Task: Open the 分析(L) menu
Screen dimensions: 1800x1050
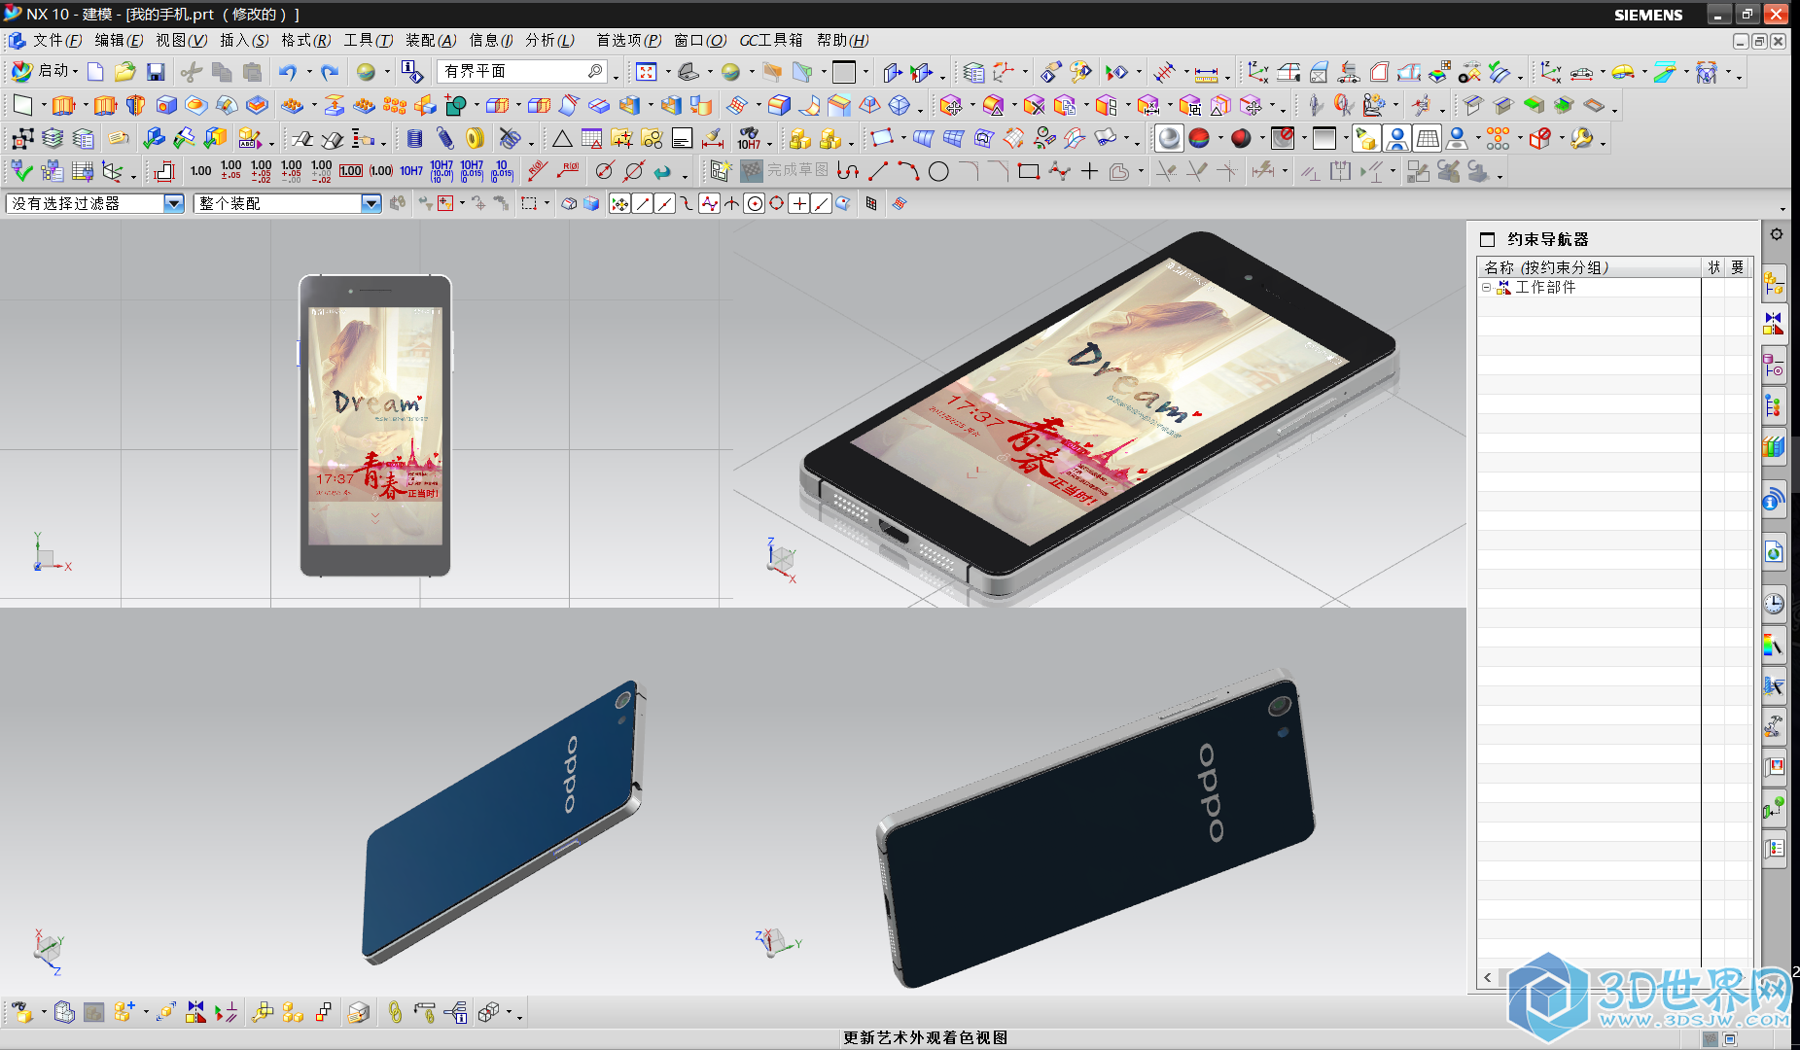Action: [549, 40]
